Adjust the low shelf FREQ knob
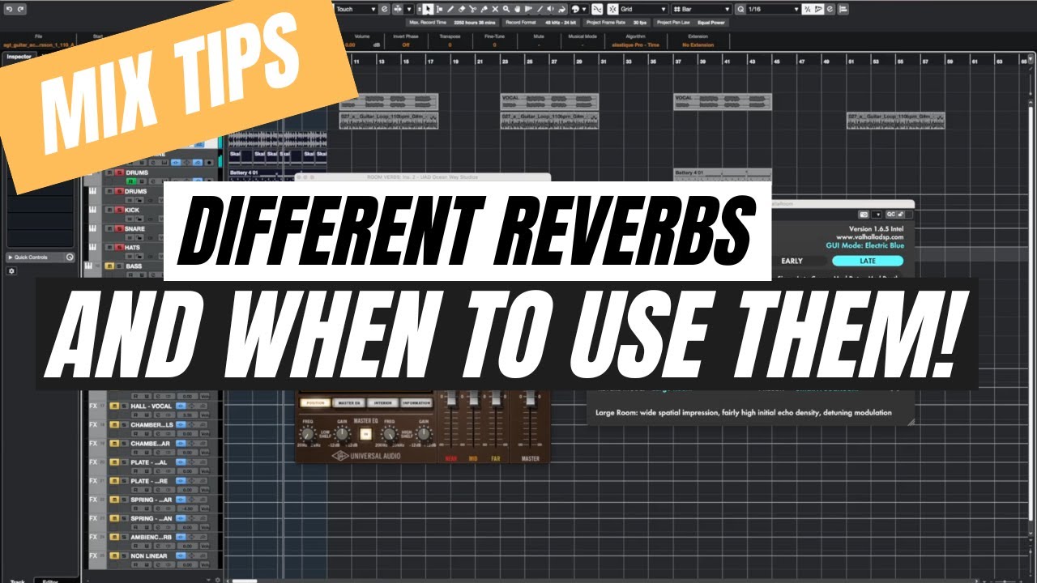Screen dimensions: 1037x583 coord(308,434)
